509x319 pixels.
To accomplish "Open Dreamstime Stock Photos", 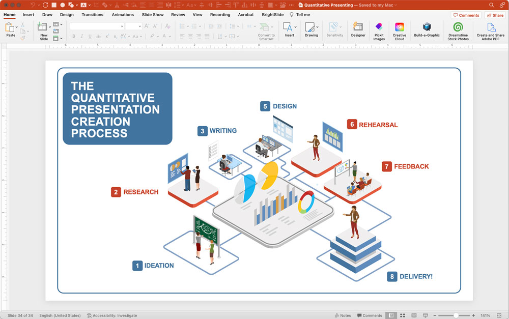I will click(458, 31).
